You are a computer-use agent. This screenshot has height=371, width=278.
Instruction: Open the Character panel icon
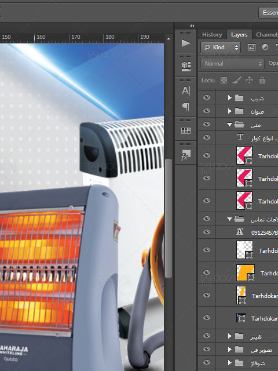coord(186,90)
